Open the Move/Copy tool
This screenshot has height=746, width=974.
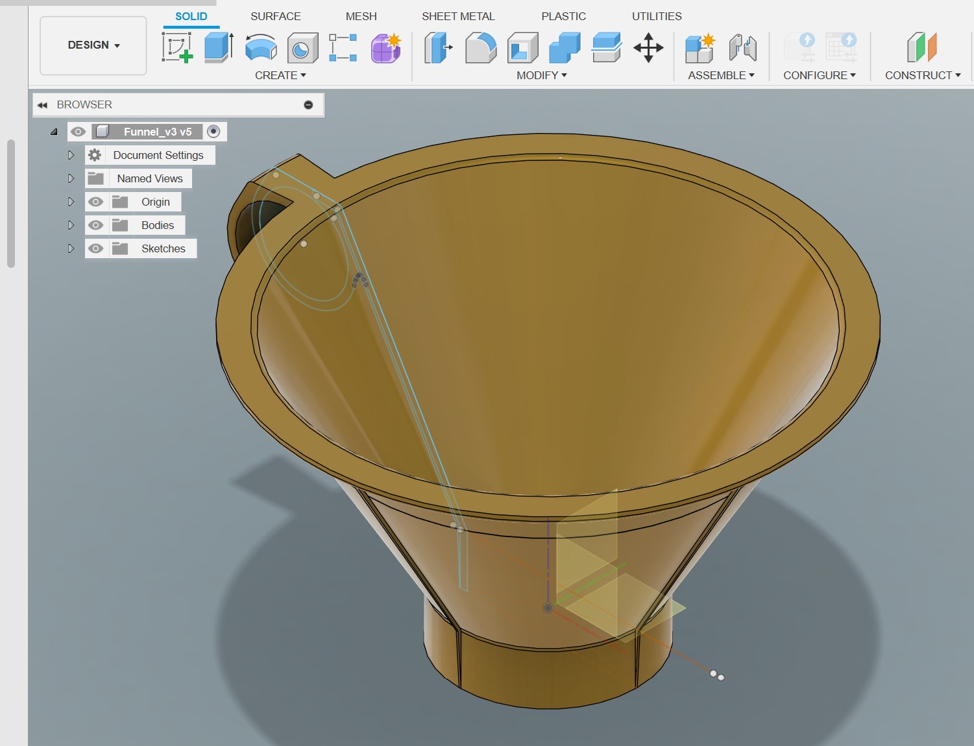[649, 47]
